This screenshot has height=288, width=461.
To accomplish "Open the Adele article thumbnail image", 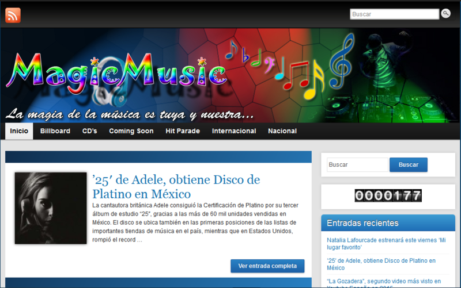I will click(51, 208).
